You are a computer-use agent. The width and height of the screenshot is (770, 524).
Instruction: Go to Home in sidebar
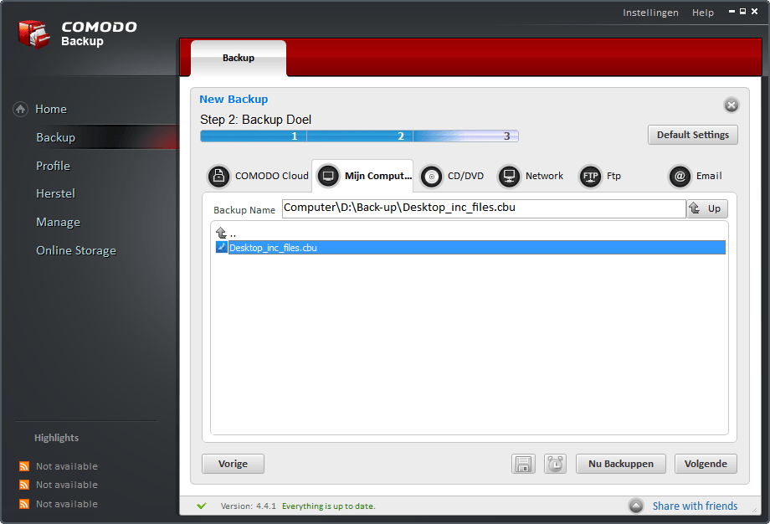51,109
